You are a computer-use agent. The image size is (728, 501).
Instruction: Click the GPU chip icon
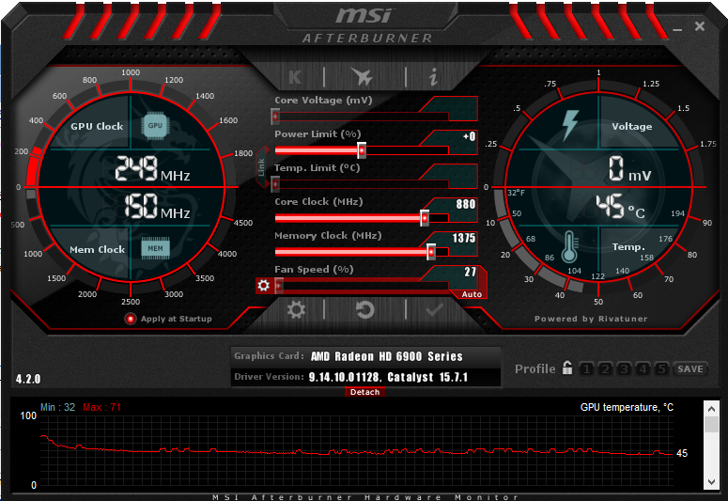(x=155, y=125)
